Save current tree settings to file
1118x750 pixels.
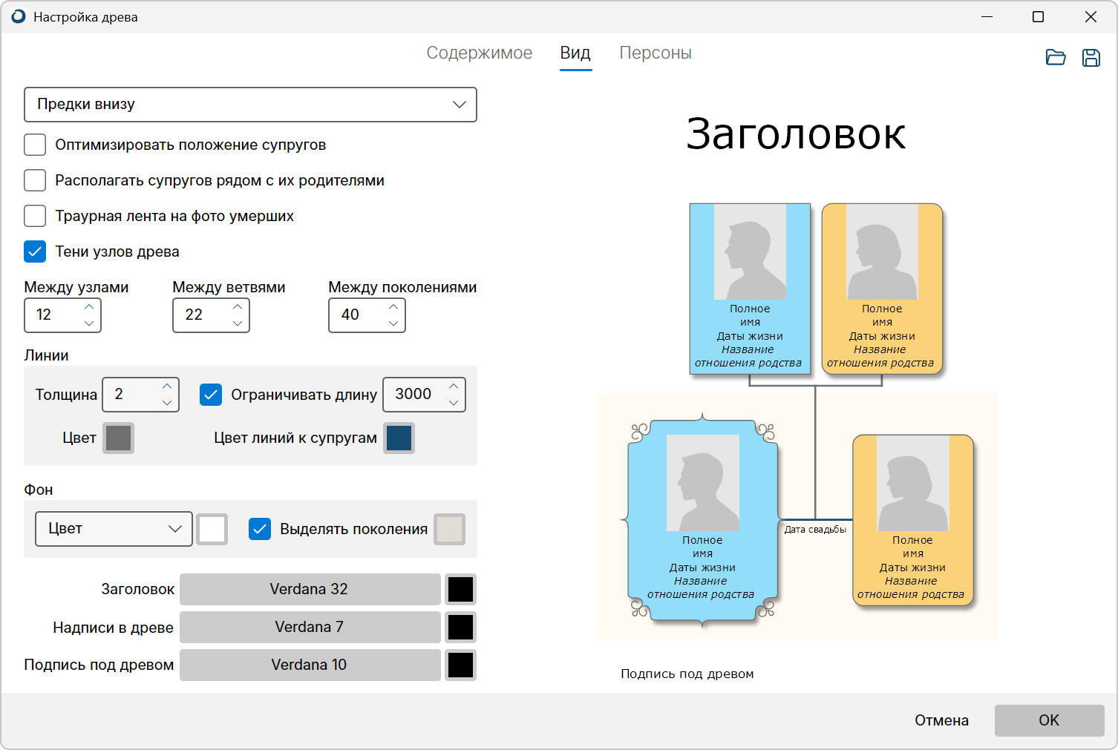pos(1091,56)
